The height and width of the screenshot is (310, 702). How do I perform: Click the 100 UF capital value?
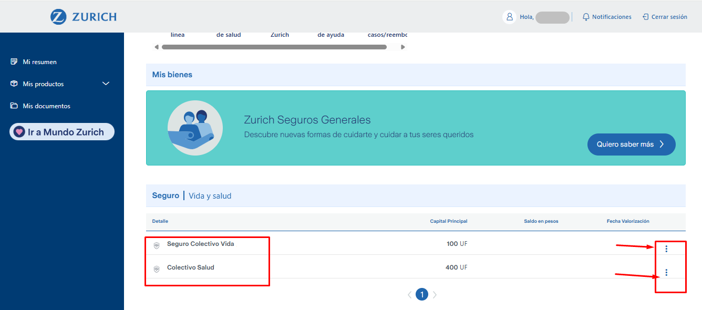tap(457, 244)
